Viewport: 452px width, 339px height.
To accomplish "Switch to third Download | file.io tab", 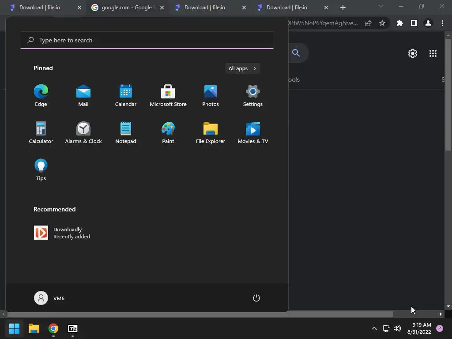I will click(205, 8).
